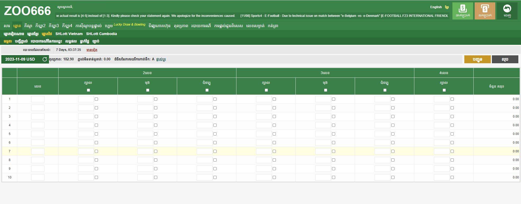Image resolution: width=521 pixels, height=204 pixels.
Task: Select the SHLott Cambodia tab
Action: click(101, 34)
